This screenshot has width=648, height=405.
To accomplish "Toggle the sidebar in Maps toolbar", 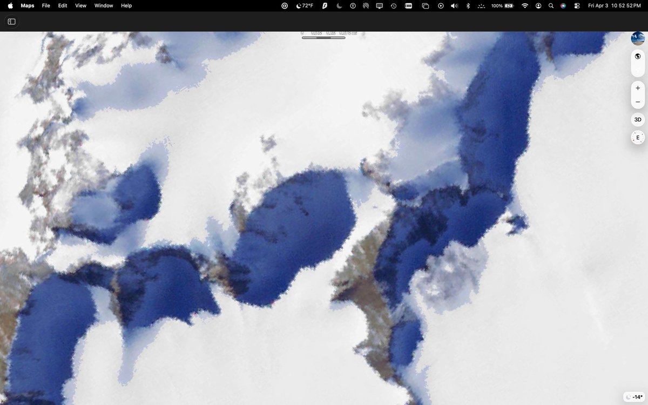I will coord(11,22).
